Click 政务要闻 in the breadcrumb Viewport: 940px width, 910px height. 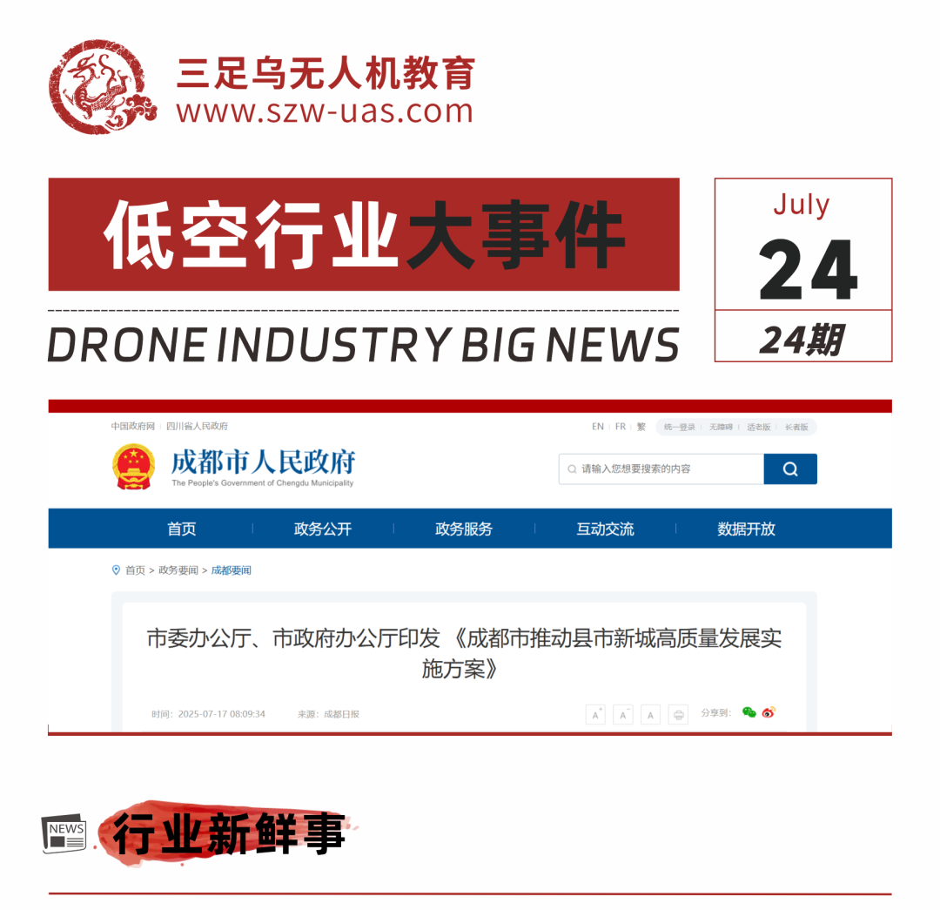tap(178, 570)
